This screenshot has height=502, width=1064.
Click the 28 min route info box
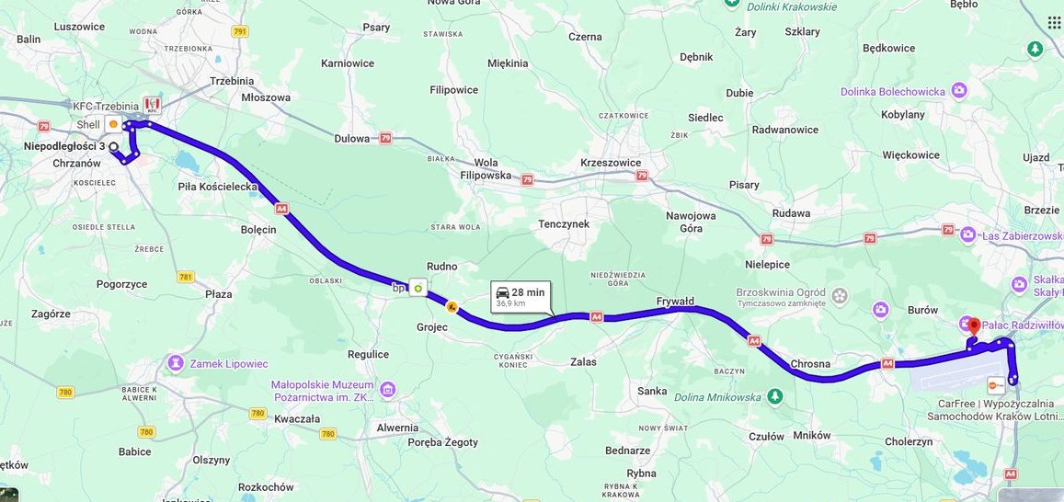point(521,297)
